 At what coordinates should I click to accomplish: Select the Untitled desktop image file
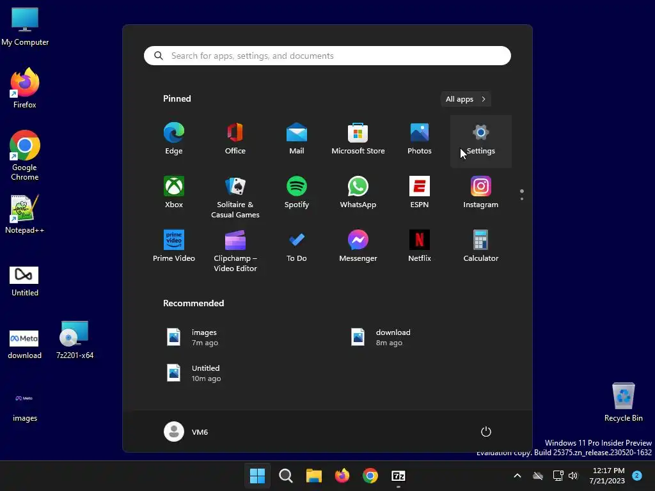click(25, 281)
